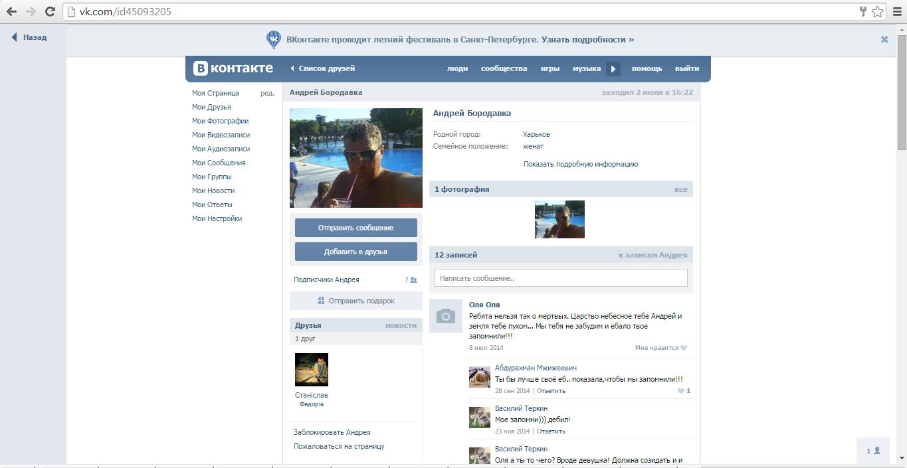Open the photo thumbnail under 1 фотография
907x468 pixels.
[559, 220]
